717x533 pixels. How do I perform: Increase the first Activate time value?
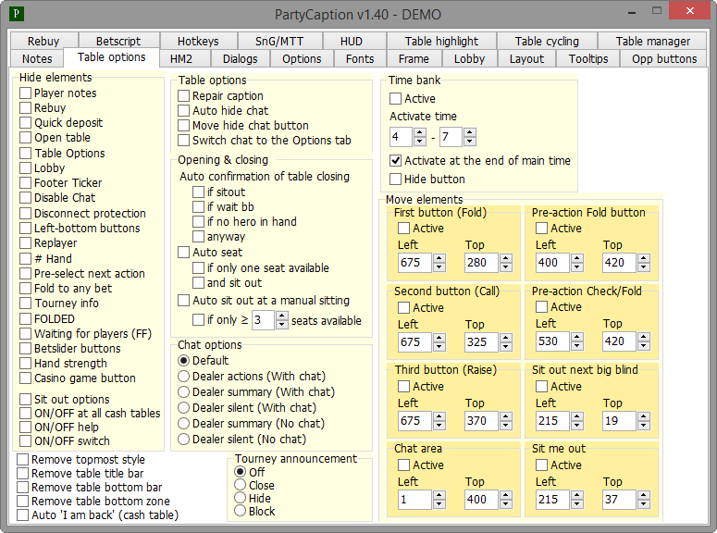click(420, 132)
